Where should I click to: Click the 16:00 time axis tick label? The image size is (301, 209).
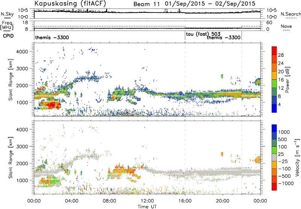click(x=185, y=201)
